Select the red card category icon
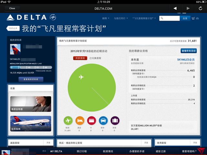207x155 pixels. [x=92, y=120]
